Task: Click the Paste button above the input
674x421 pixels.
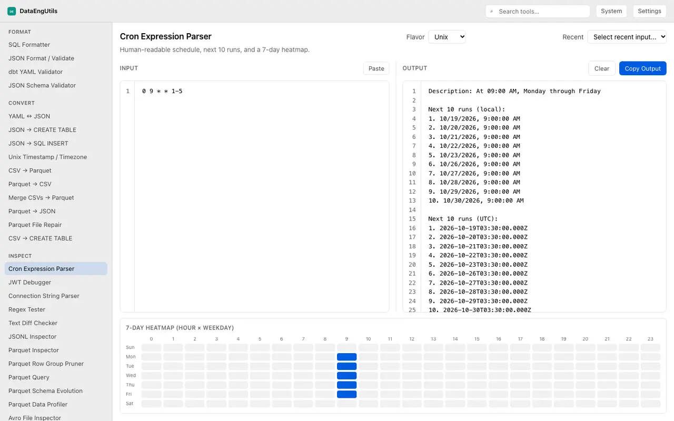Action: 376,68
